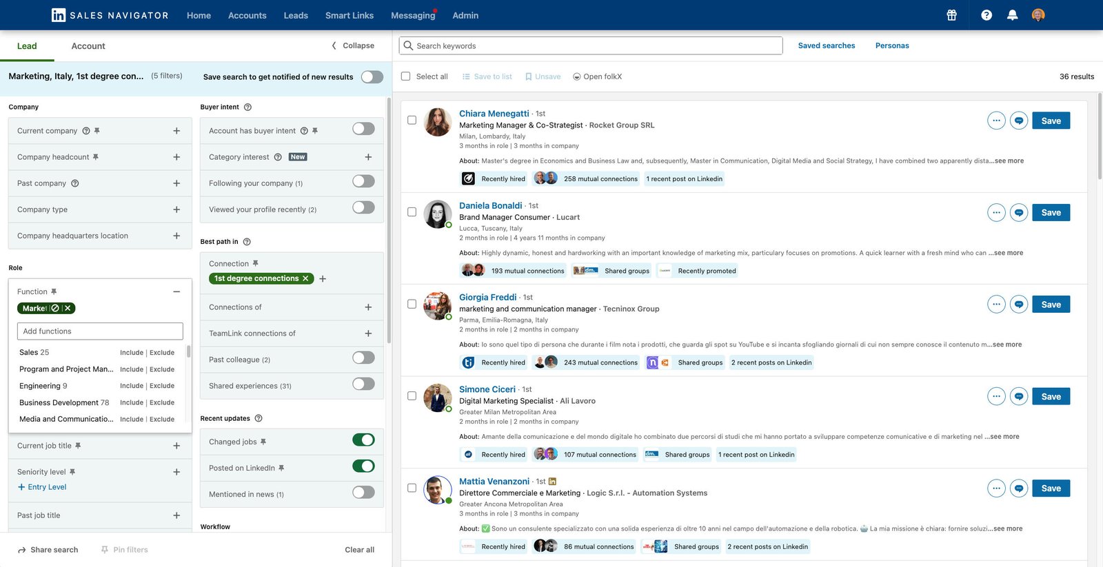The image size is (1103, 567).
Task: Open the gift box icon in header
Action: [x=951, y=15]
